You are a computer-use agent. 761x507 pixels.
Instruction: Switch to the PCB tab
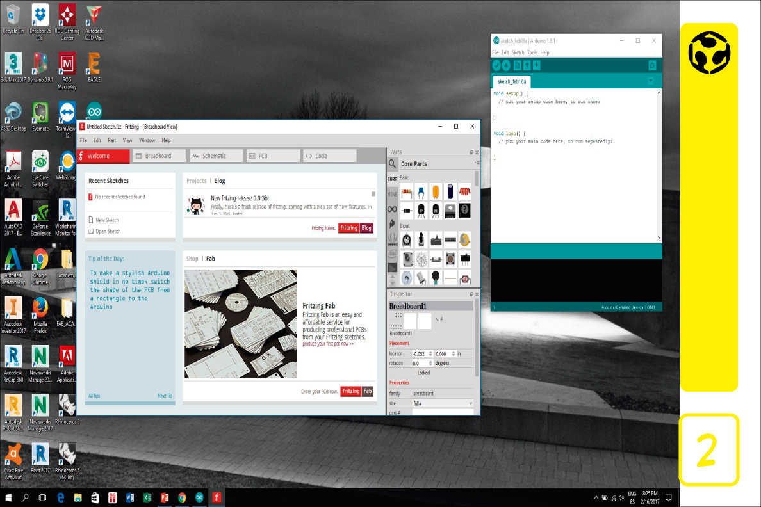[273, 156]
